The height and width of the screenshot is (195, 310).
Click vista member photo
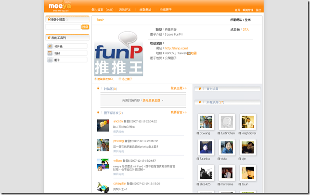click(x=227, y=147)
